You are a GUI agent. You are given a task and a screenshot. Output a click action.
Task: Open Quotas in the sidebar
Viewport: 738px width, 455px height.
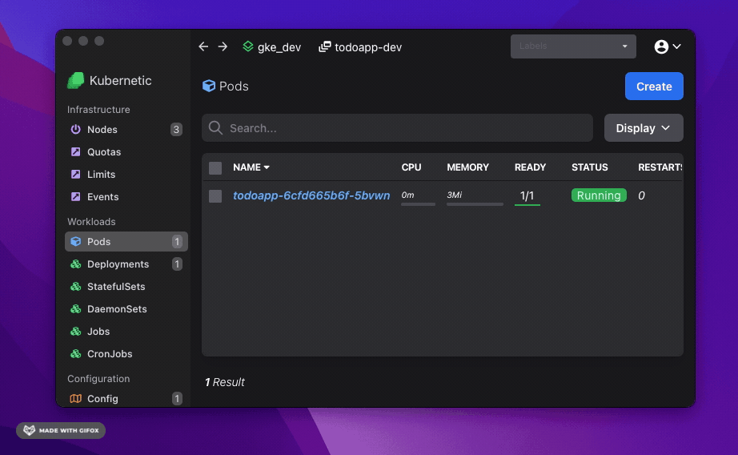(126, 151)
